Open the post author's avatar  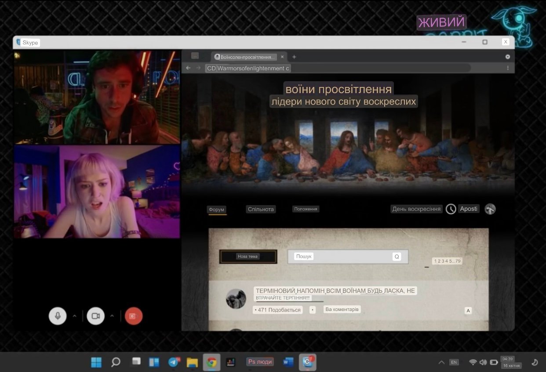pyautogui.click(x=236, y=299)
